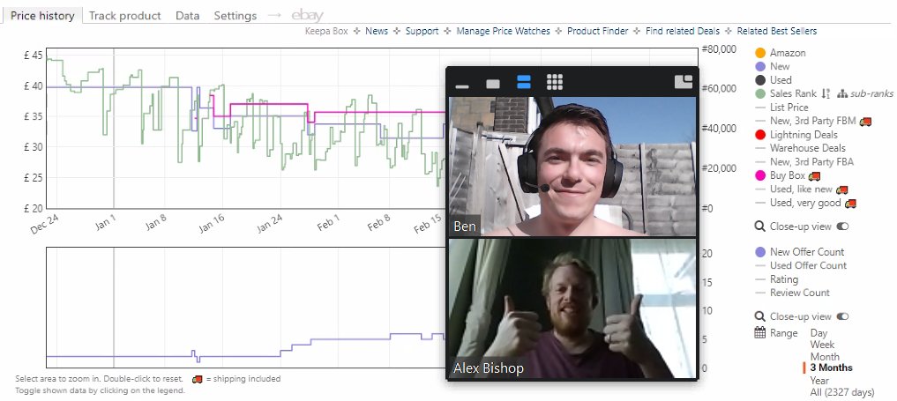Image resolution: width=897 pixels, height=401 pixels.
Task: Open Keepa Box link
Action: point(326,32)
